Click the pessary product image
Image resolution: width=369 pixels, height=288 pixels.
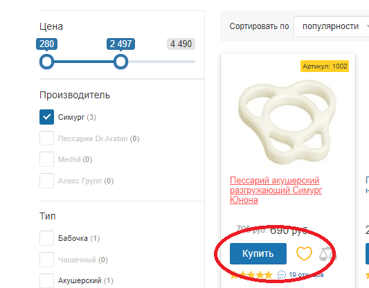point(287,122)
